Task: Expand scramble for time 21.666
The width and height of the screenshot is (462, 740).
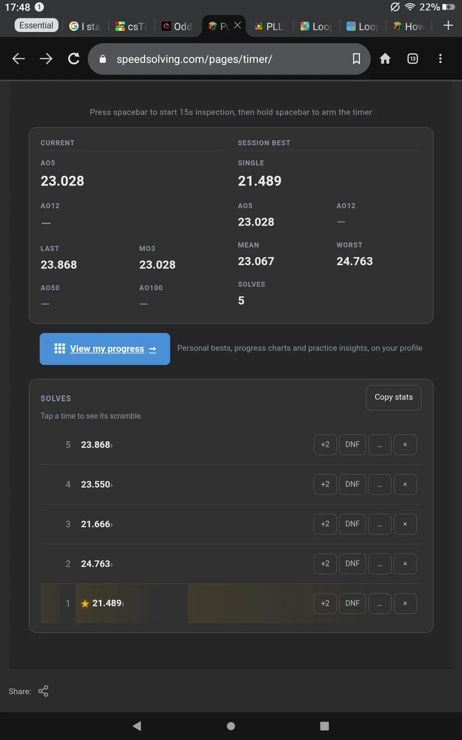Action: [97, 524]
